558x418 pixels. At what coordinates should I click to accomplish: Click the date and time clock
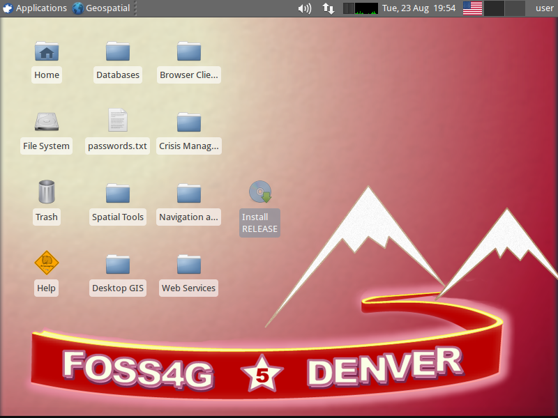click(x=419, y=8)
